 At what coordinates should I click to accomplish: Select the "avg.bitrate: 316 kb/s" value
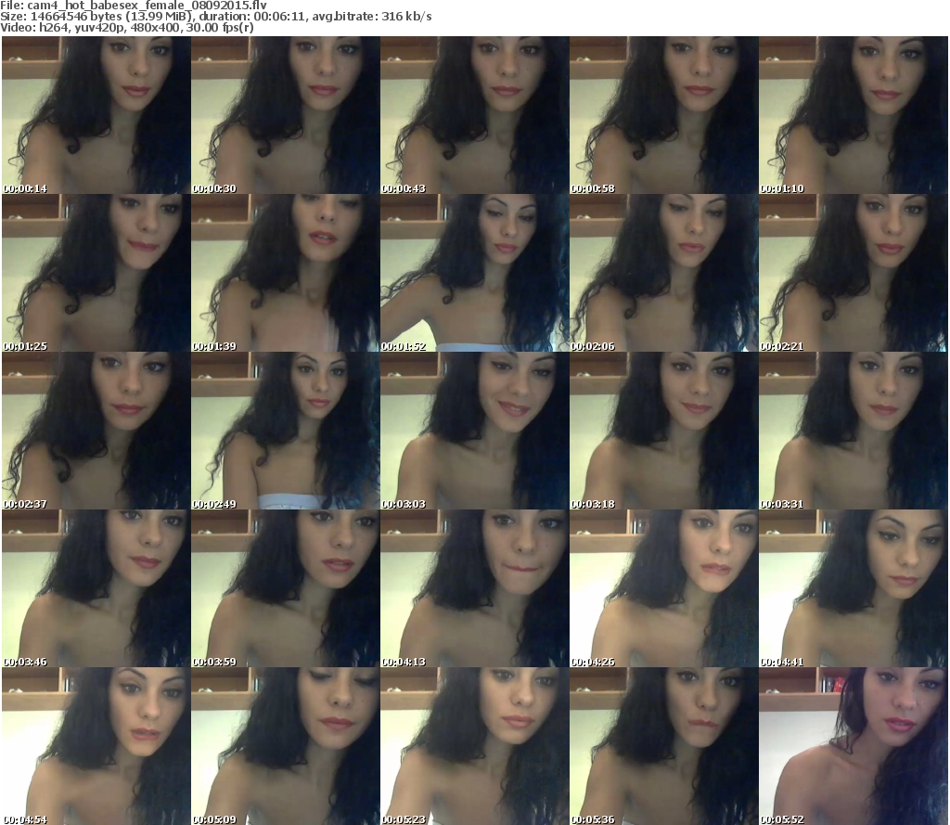click(x=372, y=17)
